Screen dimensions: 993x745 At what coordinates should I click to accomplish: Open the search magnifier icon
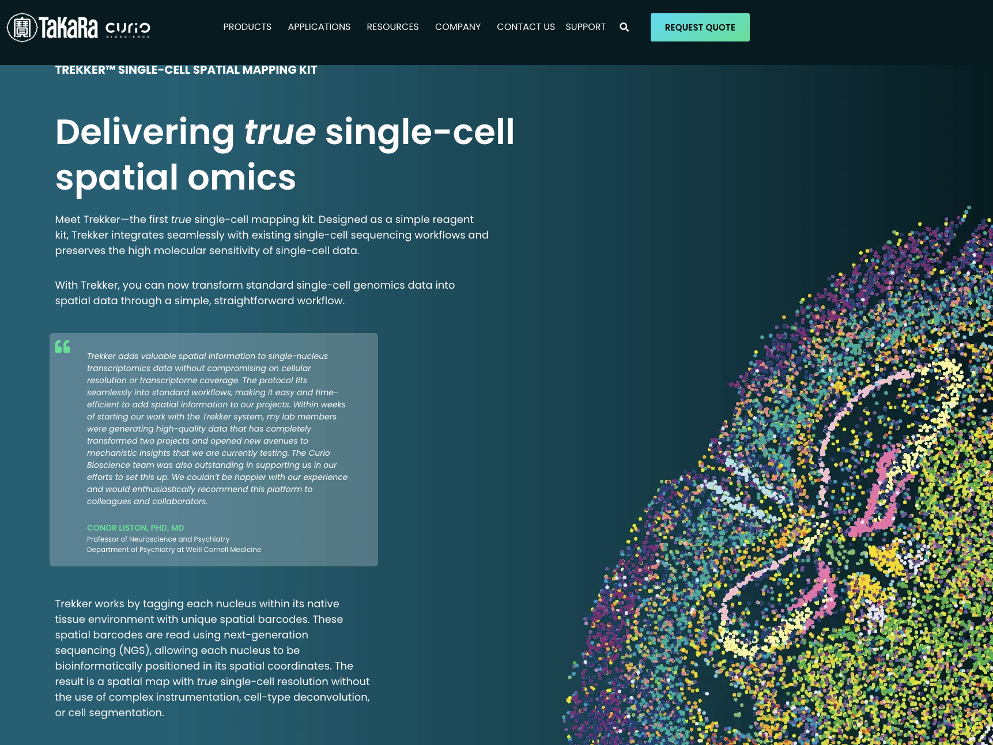624,27
